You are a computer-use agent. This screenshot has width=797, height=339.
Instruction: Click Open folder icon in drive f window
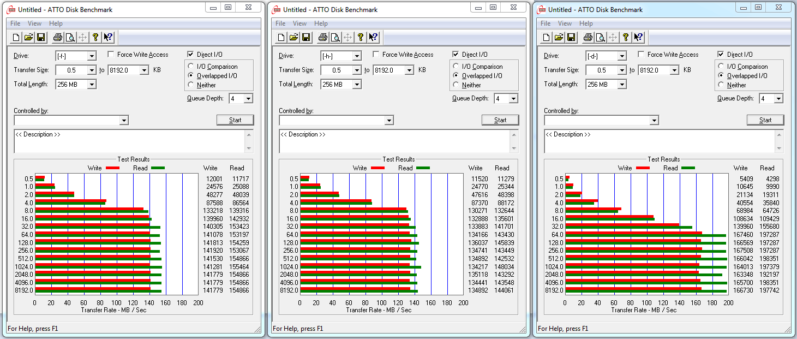tap(28, 37)
